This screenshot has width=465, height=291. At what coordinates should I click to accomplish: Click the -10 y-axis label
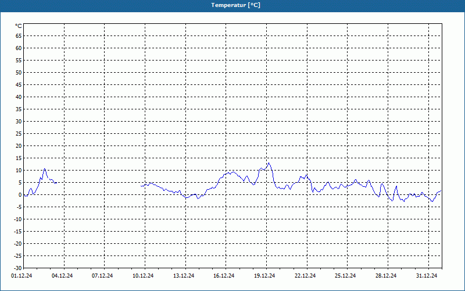(18, 219)
